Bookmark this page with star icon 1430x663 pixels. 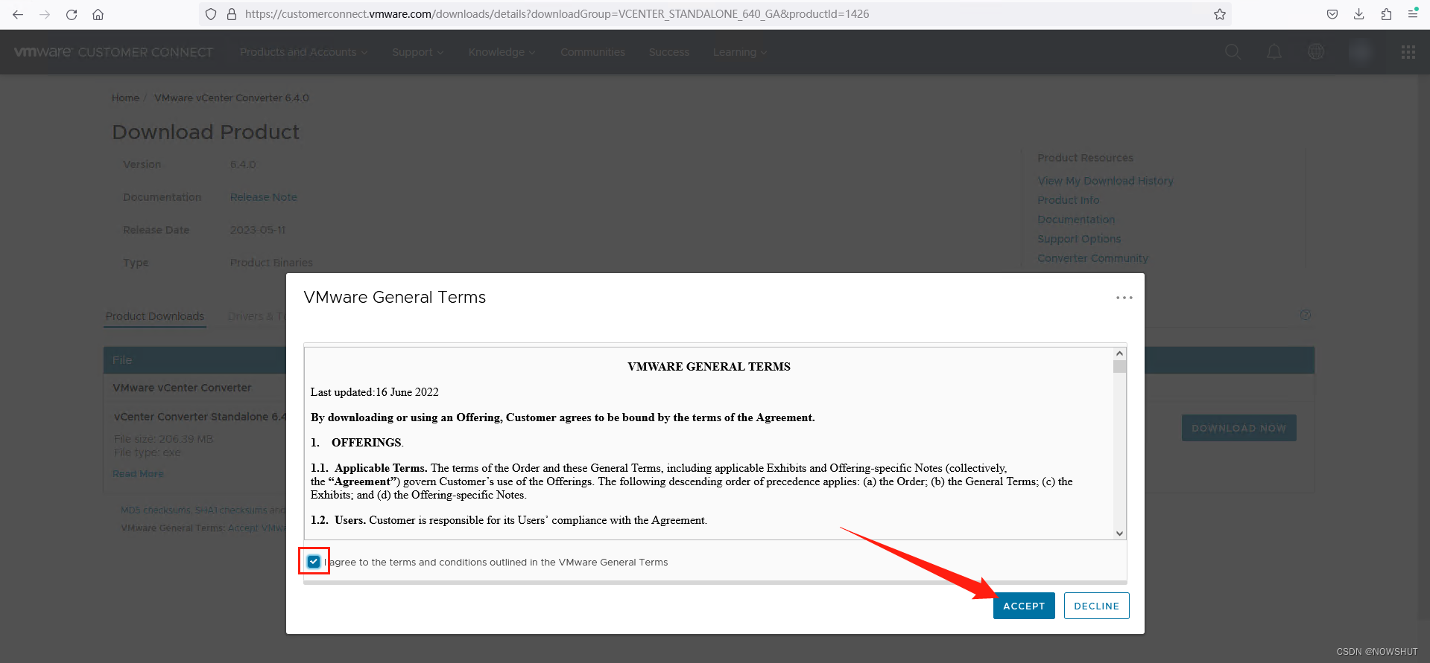(1220, 14)
